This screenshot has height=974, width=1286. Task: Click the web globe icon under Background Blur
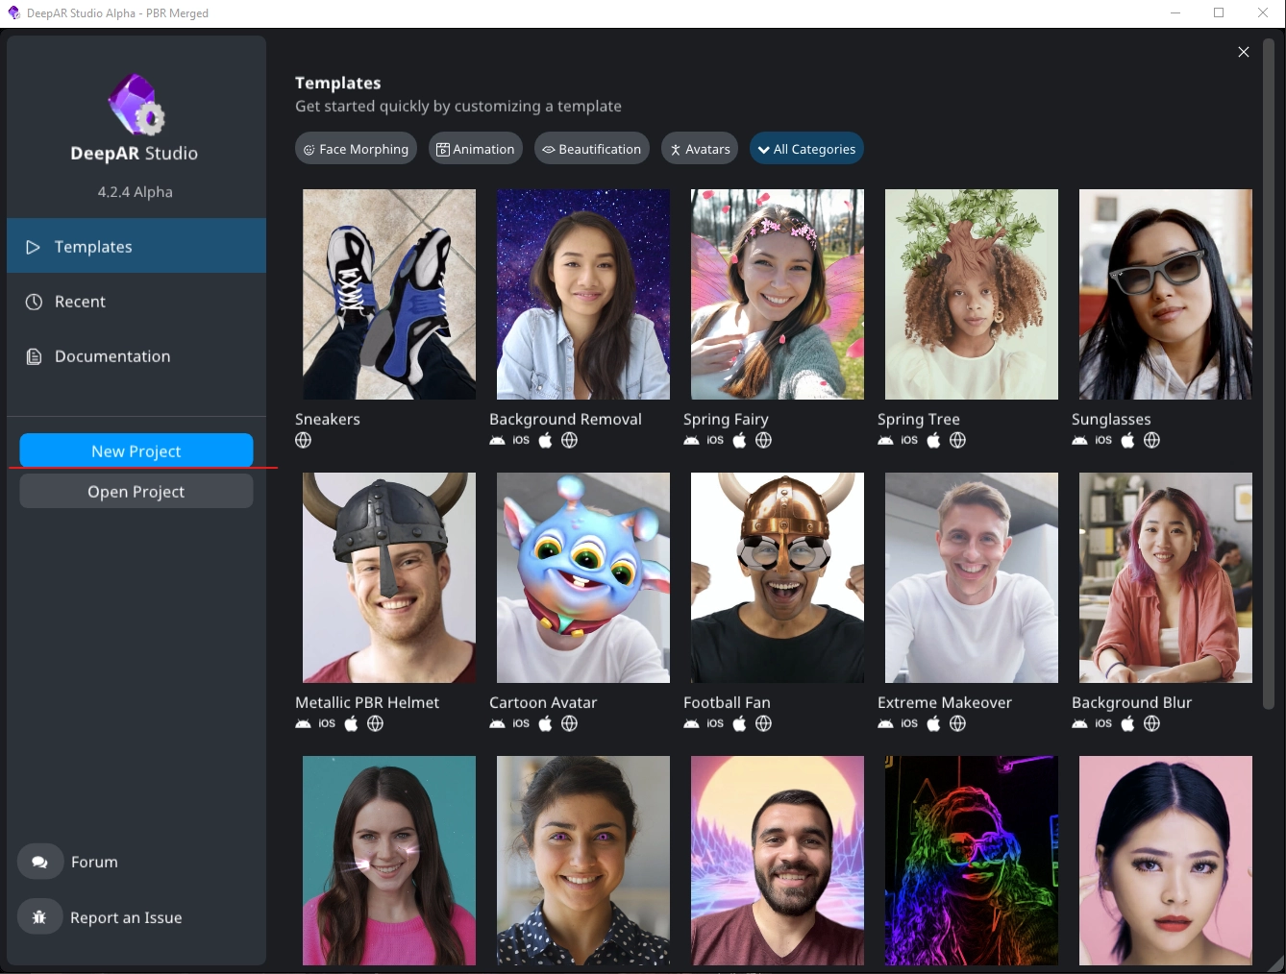[1151, 723]
